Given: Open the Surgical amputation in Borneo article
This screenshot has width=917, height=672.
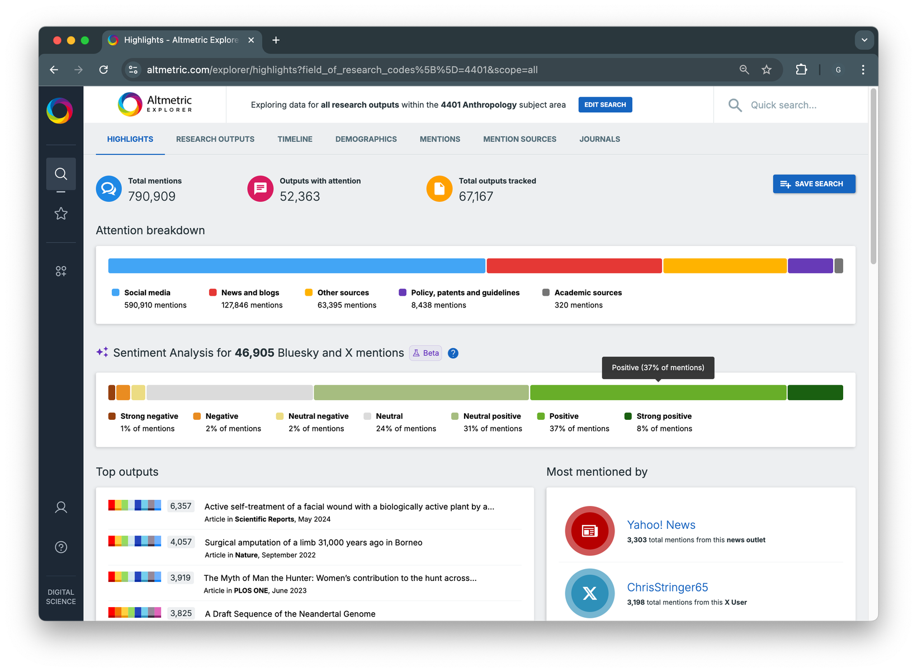Looking at the screenshot, I should (313, 542).
